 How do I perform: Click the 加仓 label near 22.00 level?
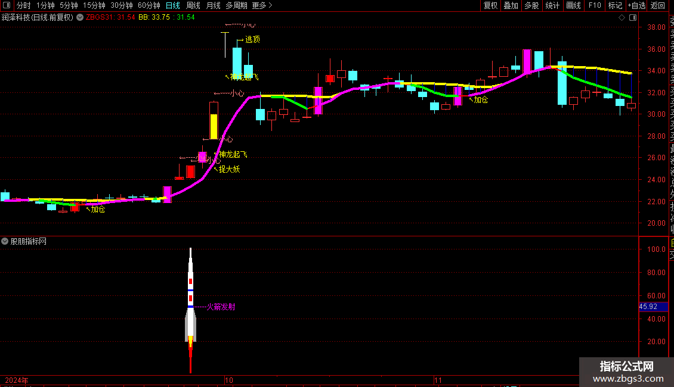98,210
